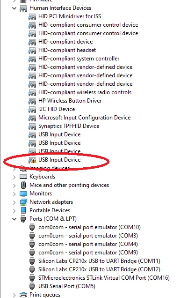Select HID PCI Minidriver for ISS
The image size is (195, 298).
(70, 16)
